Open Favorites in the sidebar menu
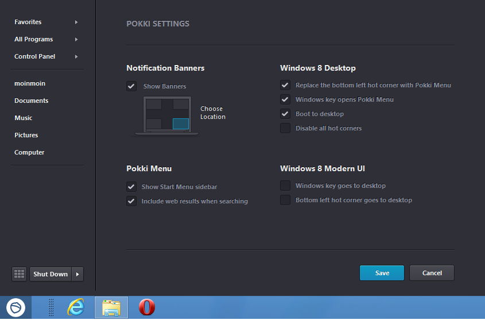The height and width of the screenshot is (320, 485). pos(28,22)
